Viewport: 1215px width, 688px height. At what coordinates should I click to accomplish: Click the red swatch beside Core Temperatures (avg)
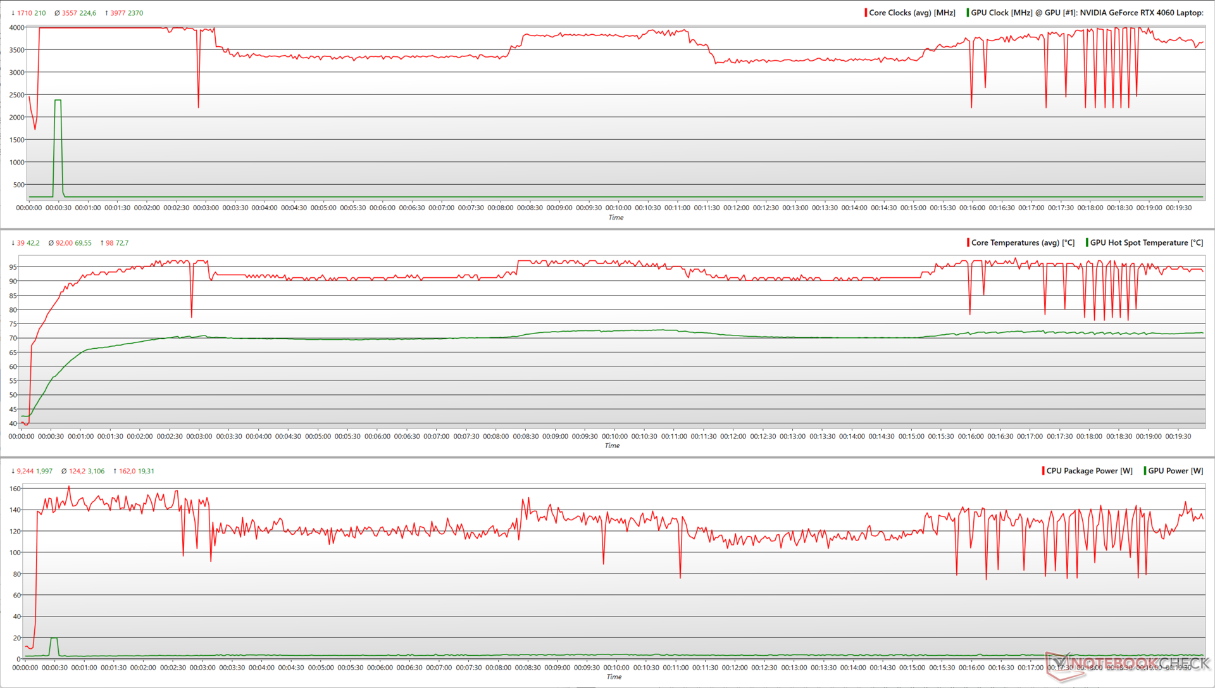coord(968,243)
